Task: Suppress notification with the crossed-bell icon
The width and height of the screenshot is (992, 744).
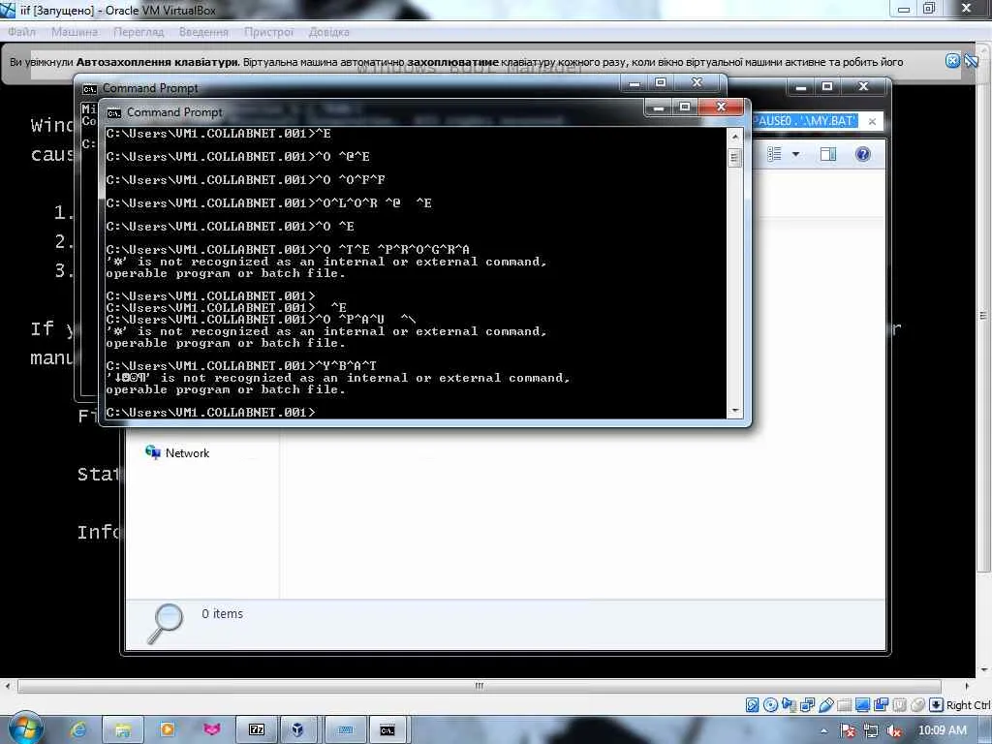Action: coord(971,61)
